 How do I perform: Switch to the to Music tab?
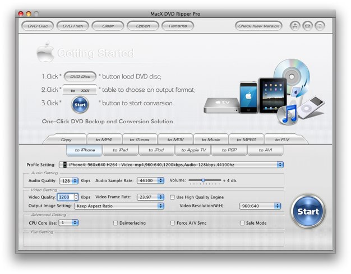[211, 140]
